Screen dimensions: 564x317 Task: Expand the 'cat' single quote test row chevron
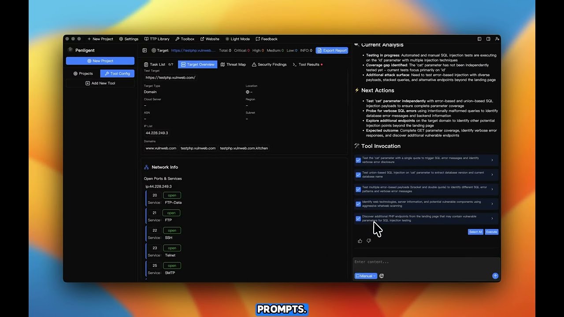(x=492, y=160)
